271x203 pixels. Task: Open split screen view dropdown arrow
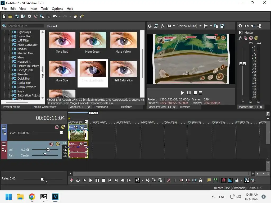[174, 26]
